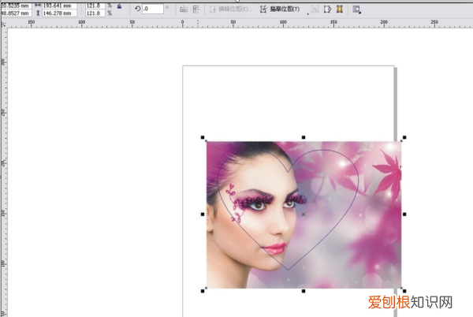Click the top-left selection handle

[203, 137]
